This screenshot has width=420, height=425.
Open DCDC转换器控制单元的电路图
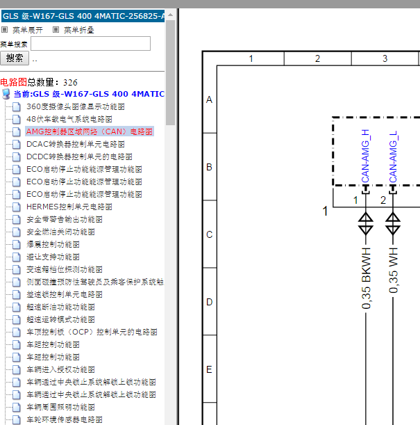(79, 157)
